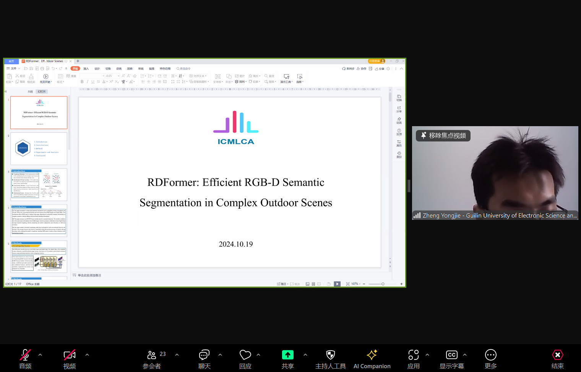Open 演示工具 presentation tools

[287, 79]
